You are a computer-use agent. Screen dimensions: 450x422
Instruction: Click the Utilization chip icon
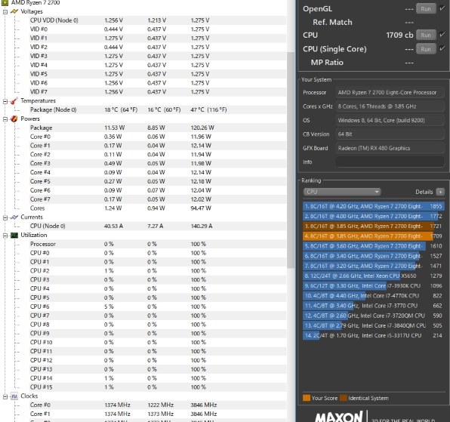point(14,236)
